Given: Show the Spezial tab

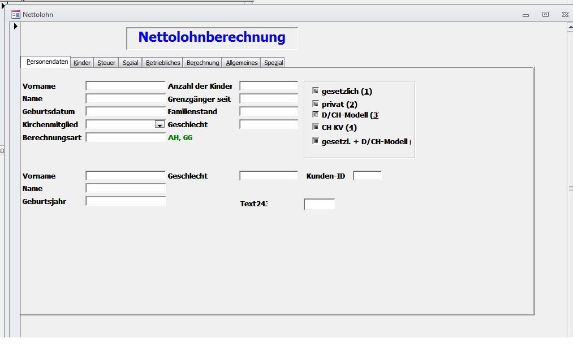Looking at the screenshot, I should [273, 63].
